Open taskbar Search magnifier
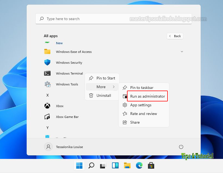The height and width of the screenshot is (173, 223). point(91,165)
